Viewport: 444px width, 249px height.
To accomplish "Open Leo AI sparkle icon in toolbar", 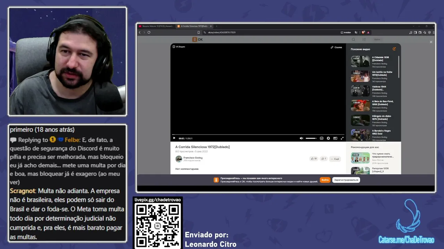I will coord(425,33).
